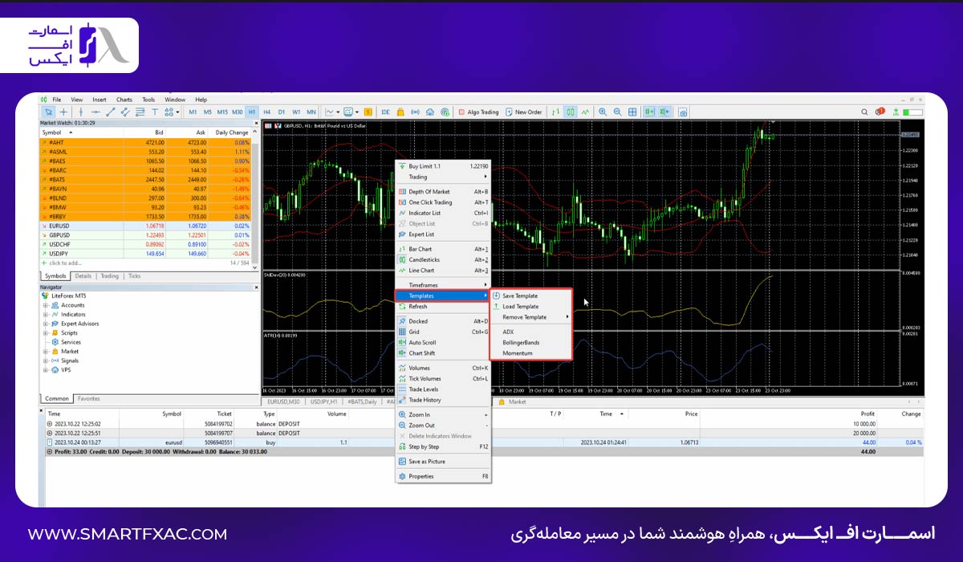Click 'click to add...' symbol field

coord(64,263)
